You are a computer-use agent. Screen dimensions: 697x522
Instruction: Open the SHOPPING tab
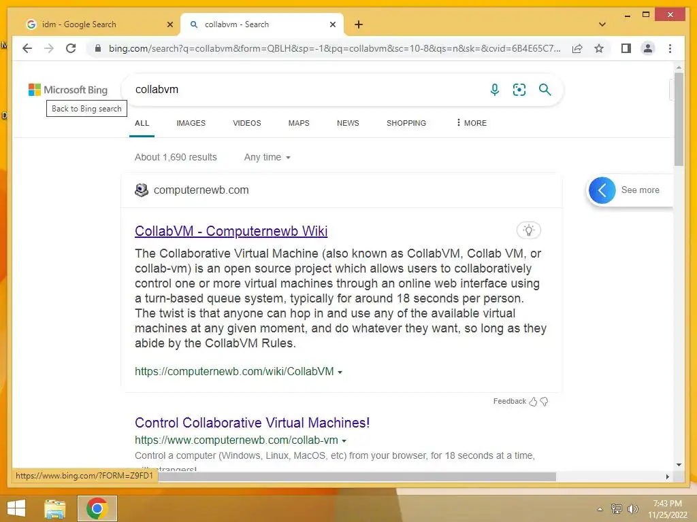tap(406, 123)
